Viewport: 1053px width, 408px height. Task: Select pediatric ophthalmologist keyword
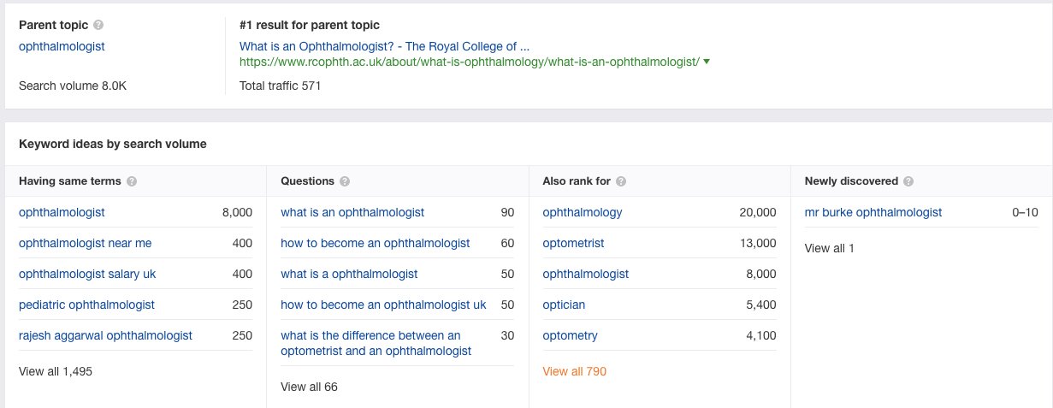86,305
